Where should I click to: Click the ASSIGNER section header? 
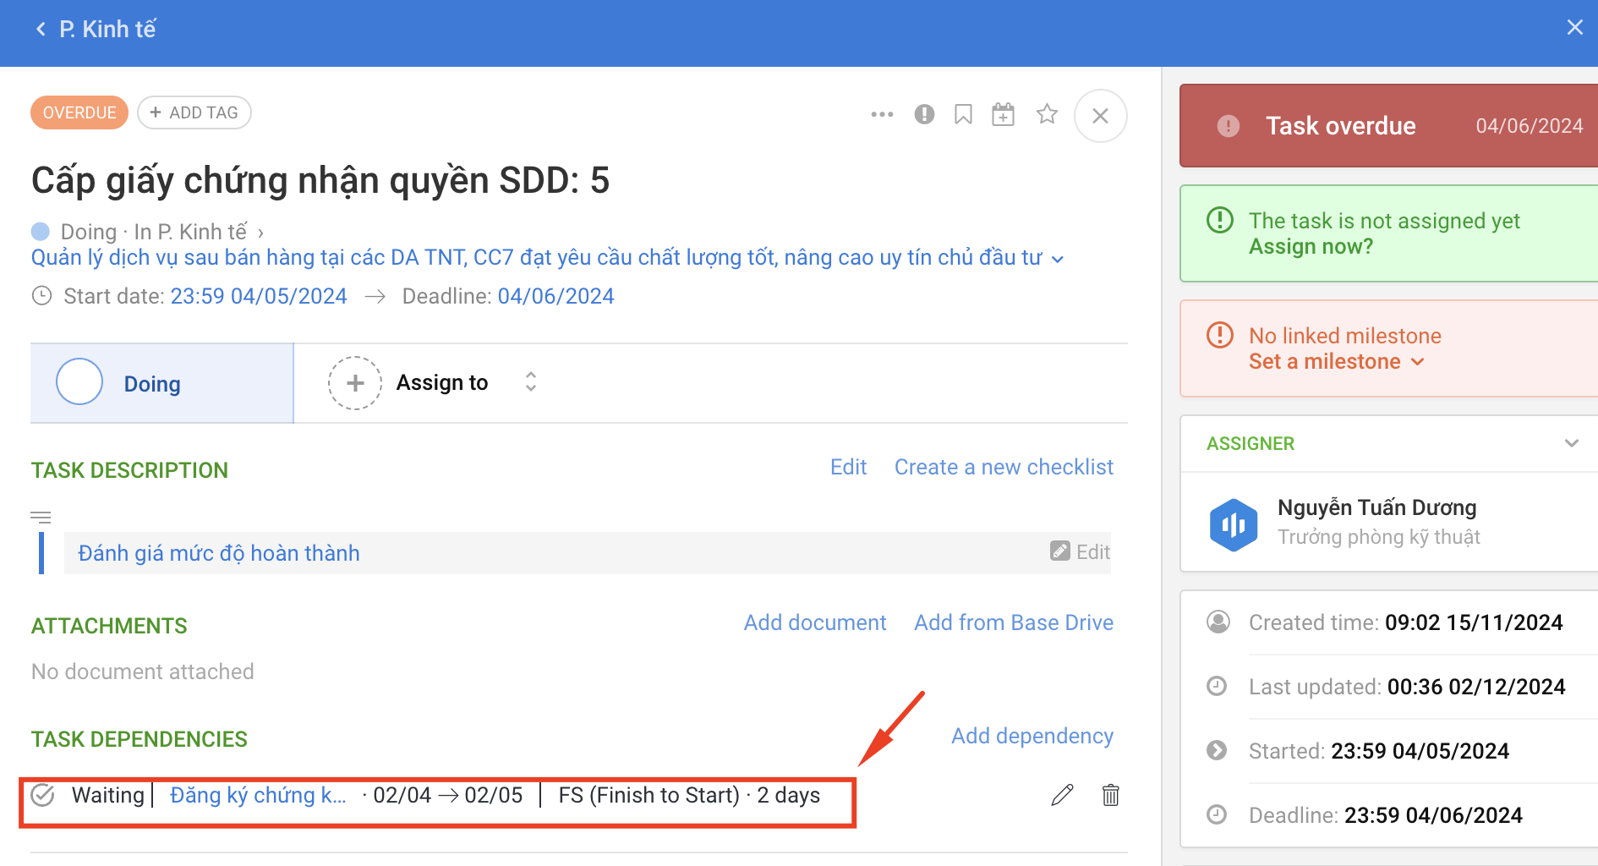point(1250,443)
